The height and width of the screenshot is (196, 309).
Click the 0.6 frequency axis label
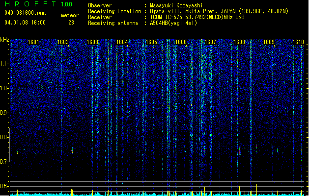[4, 186]
